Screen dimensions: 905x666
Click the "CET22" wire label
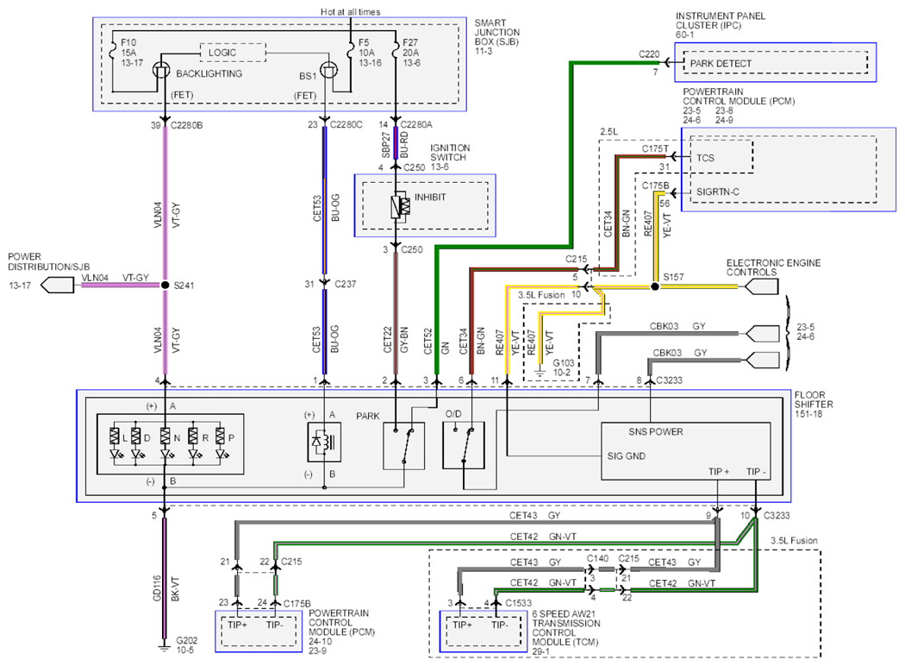[x=387, y=340]
